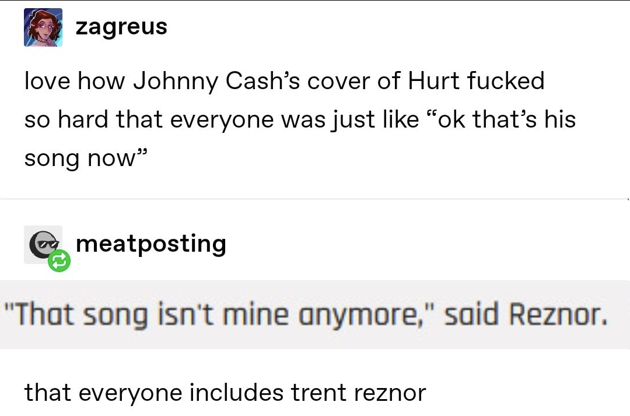
Task: Click the zagreus username
Action: tap(121, 27)
